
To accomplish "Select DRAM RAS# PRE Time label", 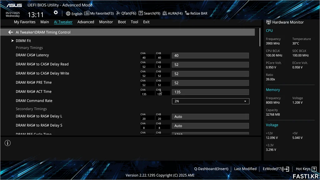I will (x=34, y=82).
